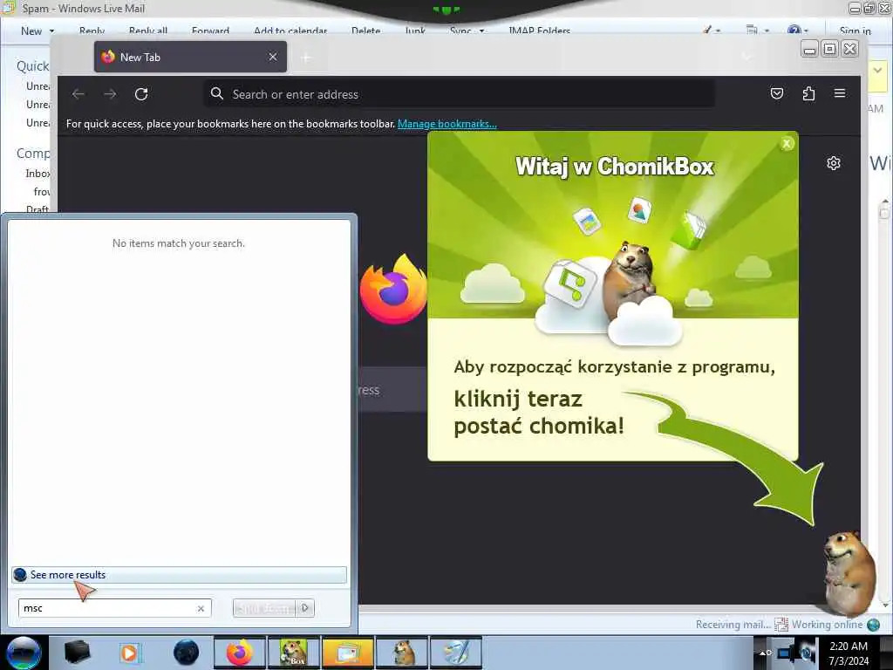Click the ChomikBox hamster mascot character
This screenshot has height=670, width=893.
[849, 572]
